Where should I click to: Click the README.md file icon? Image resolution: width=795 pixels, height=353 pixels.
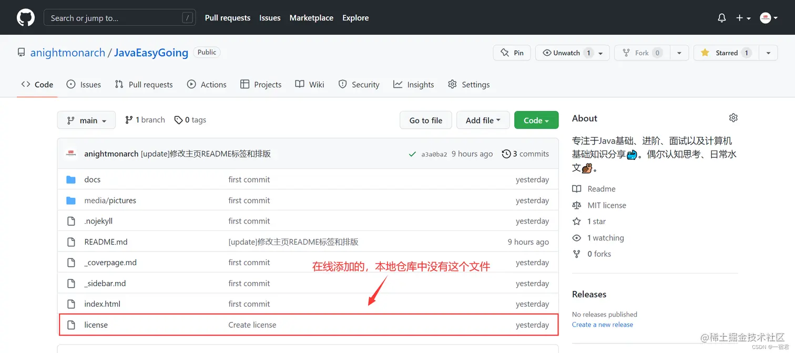click(71, 242)
